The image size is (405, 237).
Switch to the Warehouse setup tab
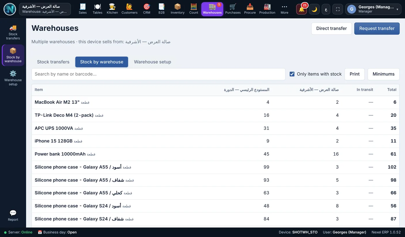point(152,62)
